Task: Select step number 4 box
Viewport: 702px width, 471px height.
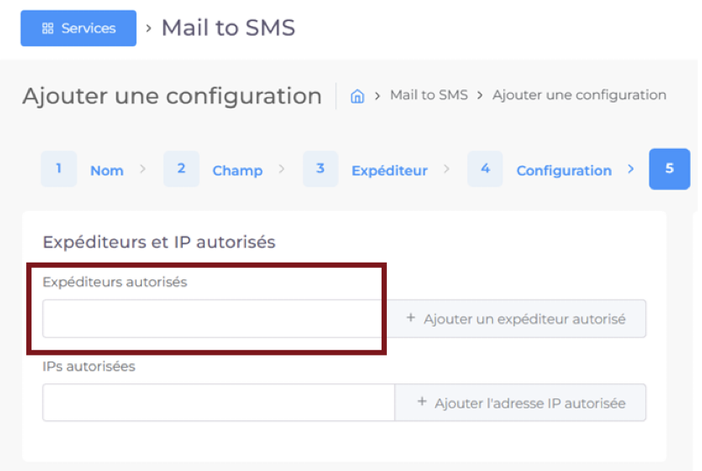Action: click(485, 169)
